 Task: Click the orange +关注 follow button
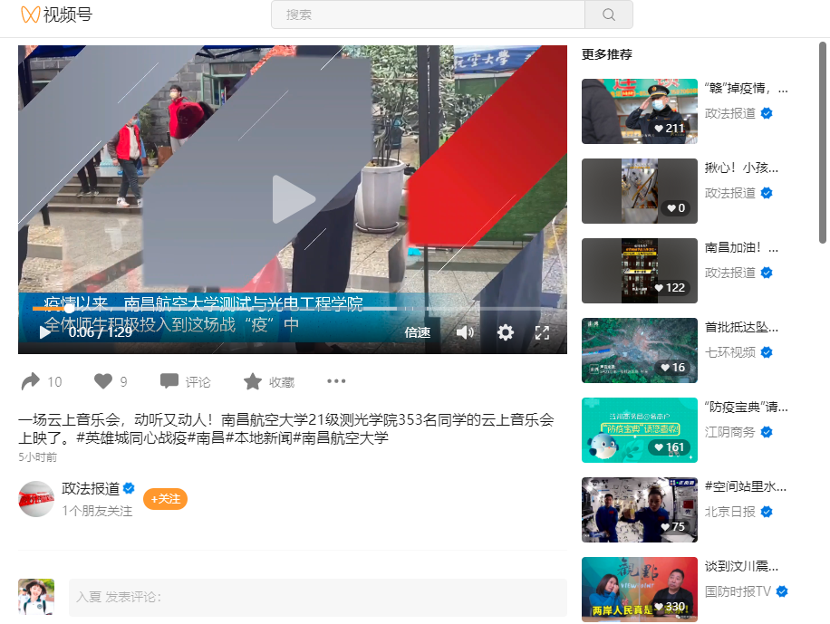pos(165,499)
